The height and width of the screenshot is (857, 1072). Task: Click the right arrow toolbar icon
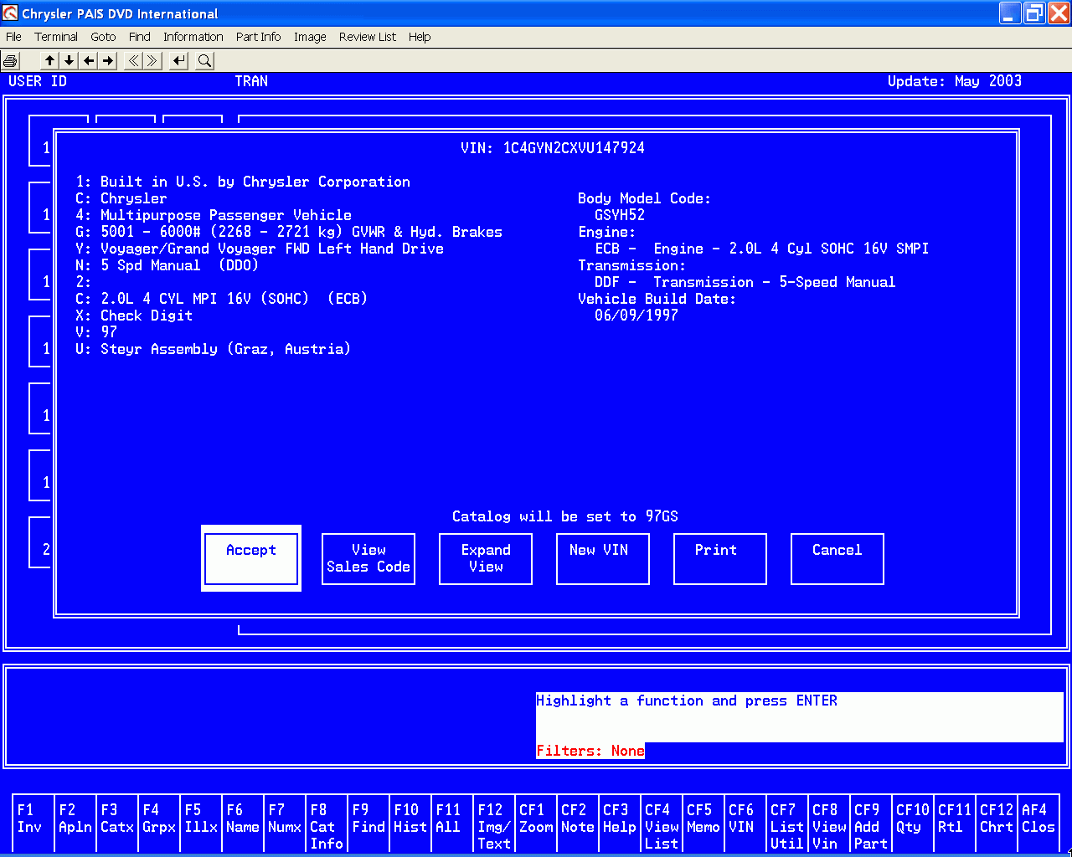pos(108,60)
